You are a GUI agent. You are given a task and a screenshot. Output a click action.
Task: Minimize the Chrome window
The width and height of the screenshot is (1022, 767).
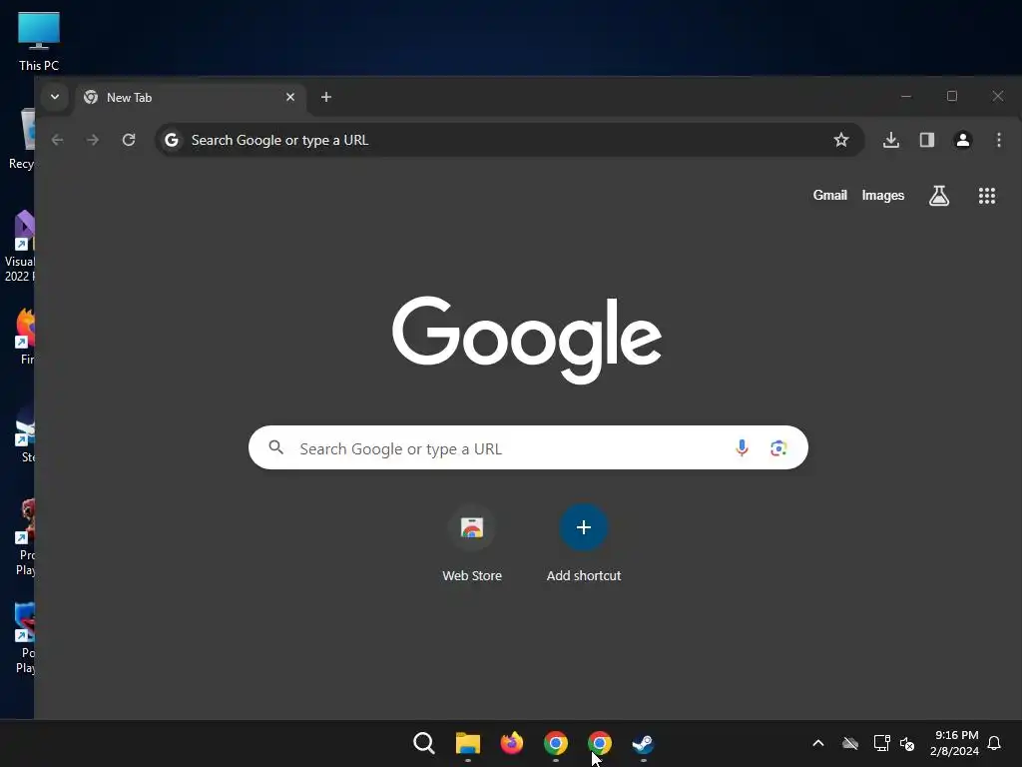[906, 97]
